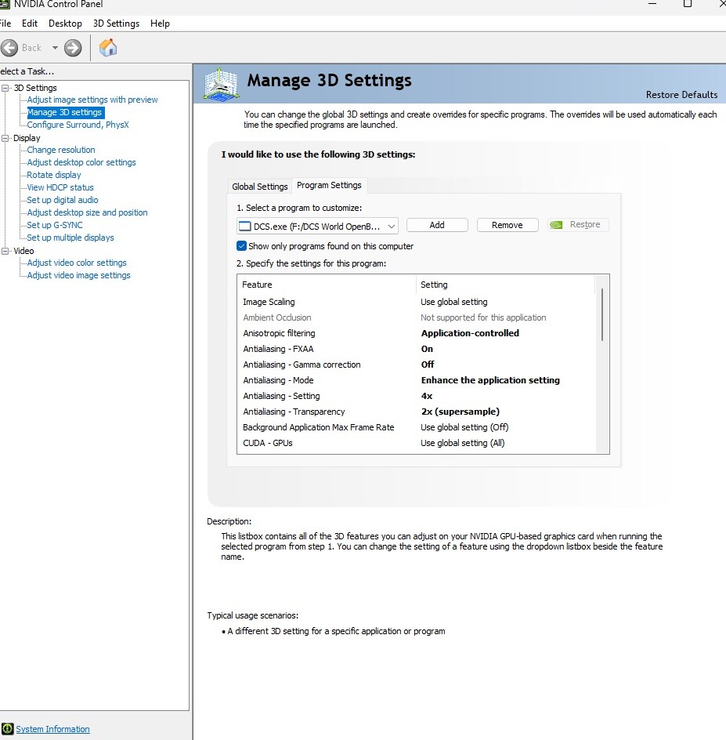726x740 pixels.
Task: Select the Program Settings tab
Action: pyautogui.click(x=329, y=186)
